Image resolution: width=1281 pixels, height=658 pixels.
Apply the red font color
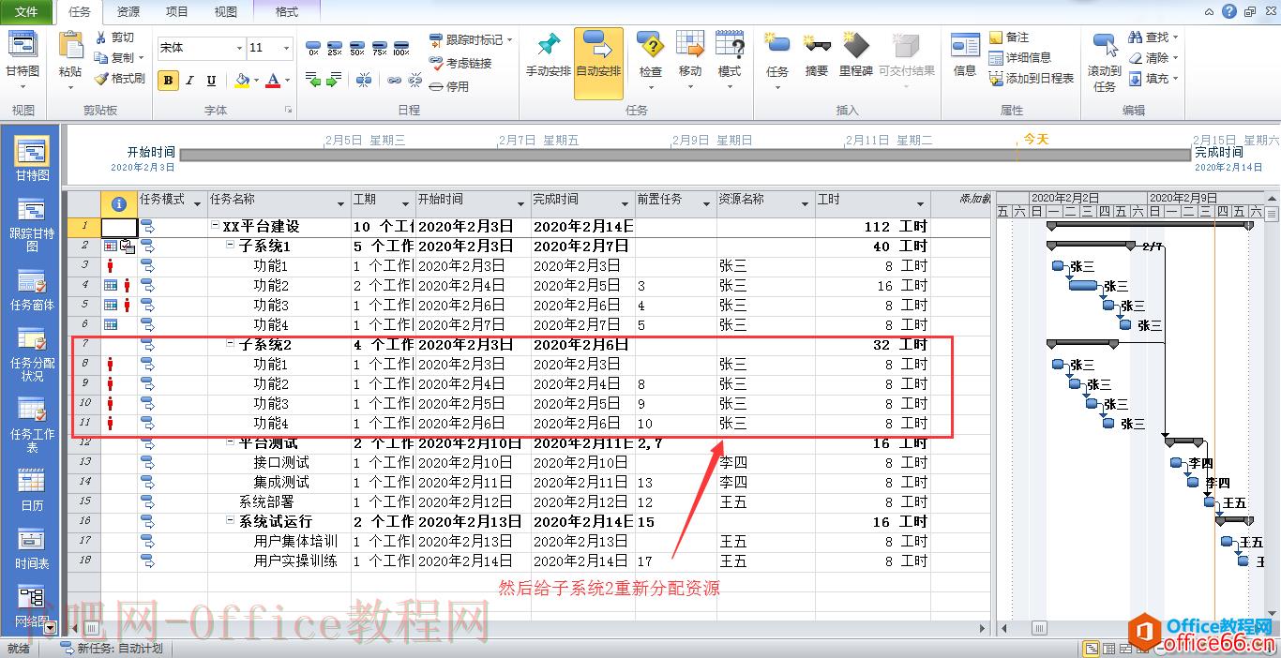coord(273,81)
